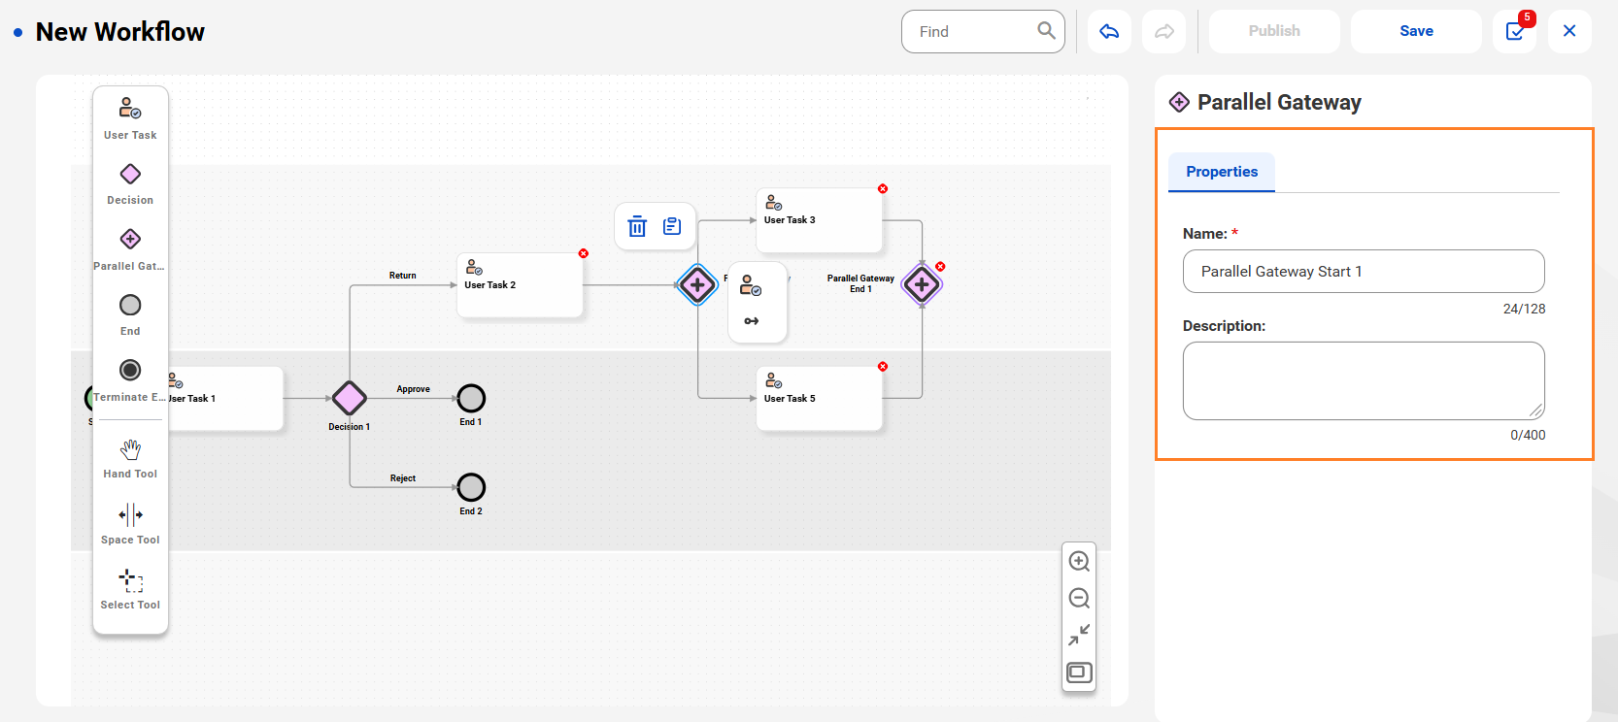Click the Parallel Gateway End 1 label
Viewport: 1618px width, 722px height.
[860, 283]
